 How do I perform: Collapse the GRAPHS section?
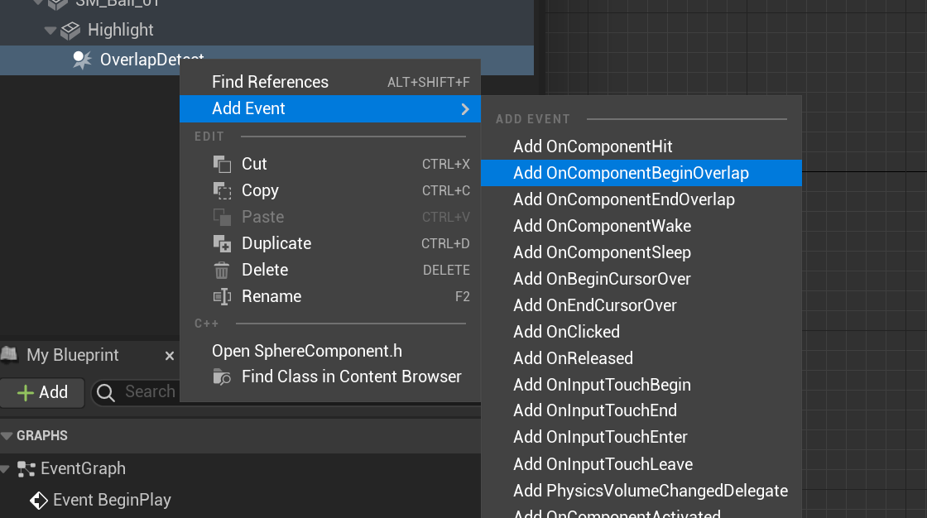click(x=7, y=435)
